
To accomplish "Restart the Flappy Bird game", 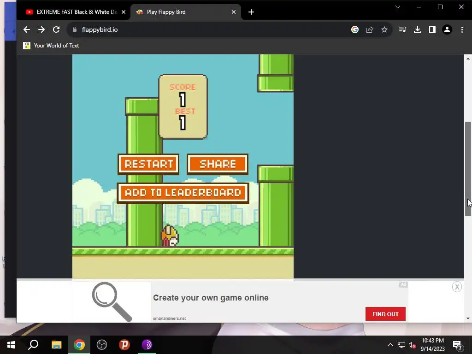I will pyautogui.click(x=149, y=164).
